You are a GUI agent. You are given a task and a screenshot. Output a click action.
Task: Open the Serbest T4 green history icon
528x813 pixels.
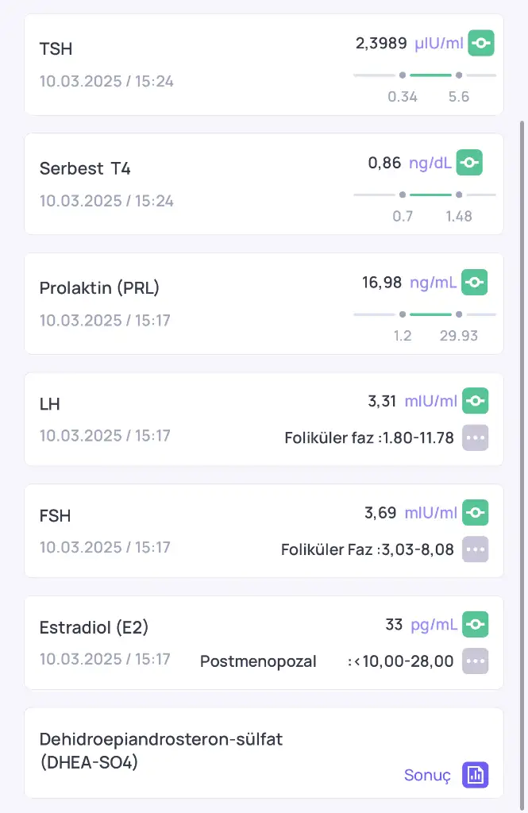pos(469,163)
